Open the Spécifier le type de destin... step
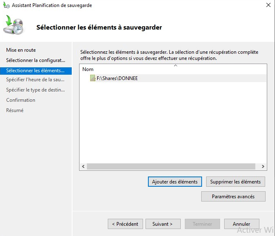Screen dimensions: 275x236 35,90
